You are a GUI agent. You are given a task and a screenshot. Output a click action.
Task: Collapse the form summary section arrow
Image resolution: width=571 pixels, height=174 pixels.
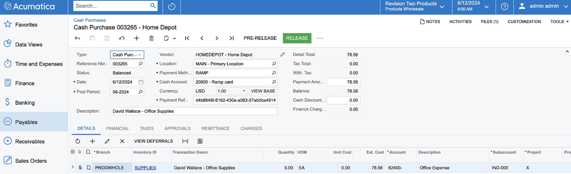[x=567, y=52]
